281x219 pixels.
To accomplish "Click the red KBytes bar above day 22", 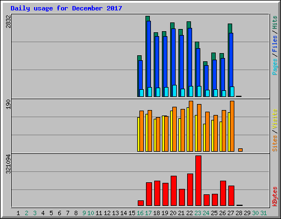I will (190, 190).
